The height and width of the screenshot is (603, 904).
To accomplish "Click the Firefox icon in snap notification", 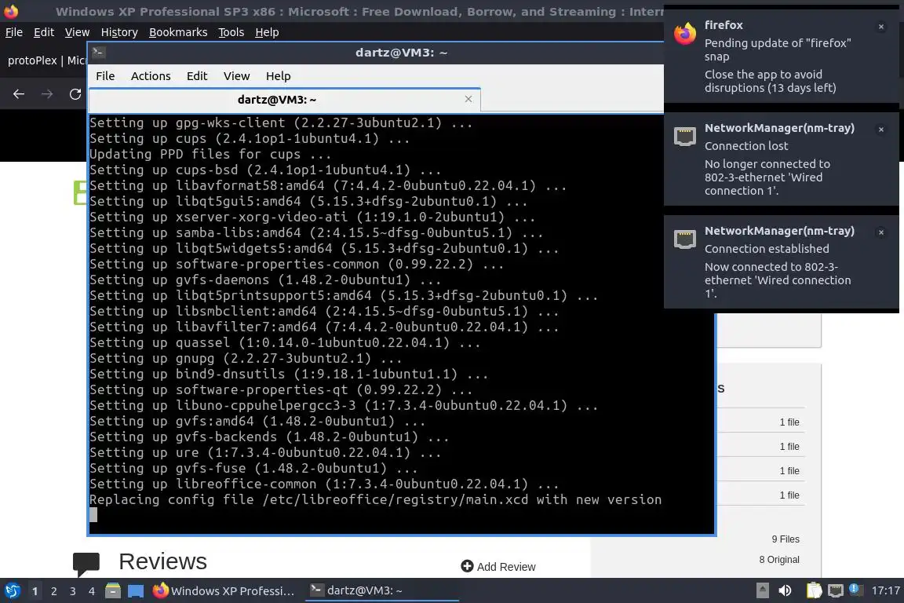I will click(x=685, y=34).
